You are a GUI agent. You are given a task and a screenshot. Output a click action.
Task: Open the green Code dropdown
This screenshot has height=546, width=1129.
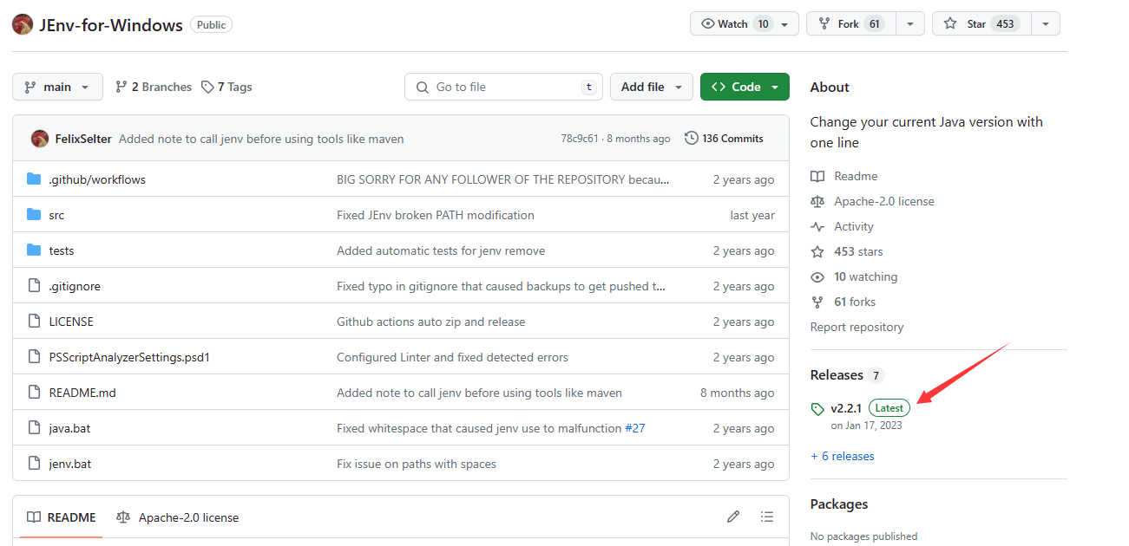coord(745,87)
